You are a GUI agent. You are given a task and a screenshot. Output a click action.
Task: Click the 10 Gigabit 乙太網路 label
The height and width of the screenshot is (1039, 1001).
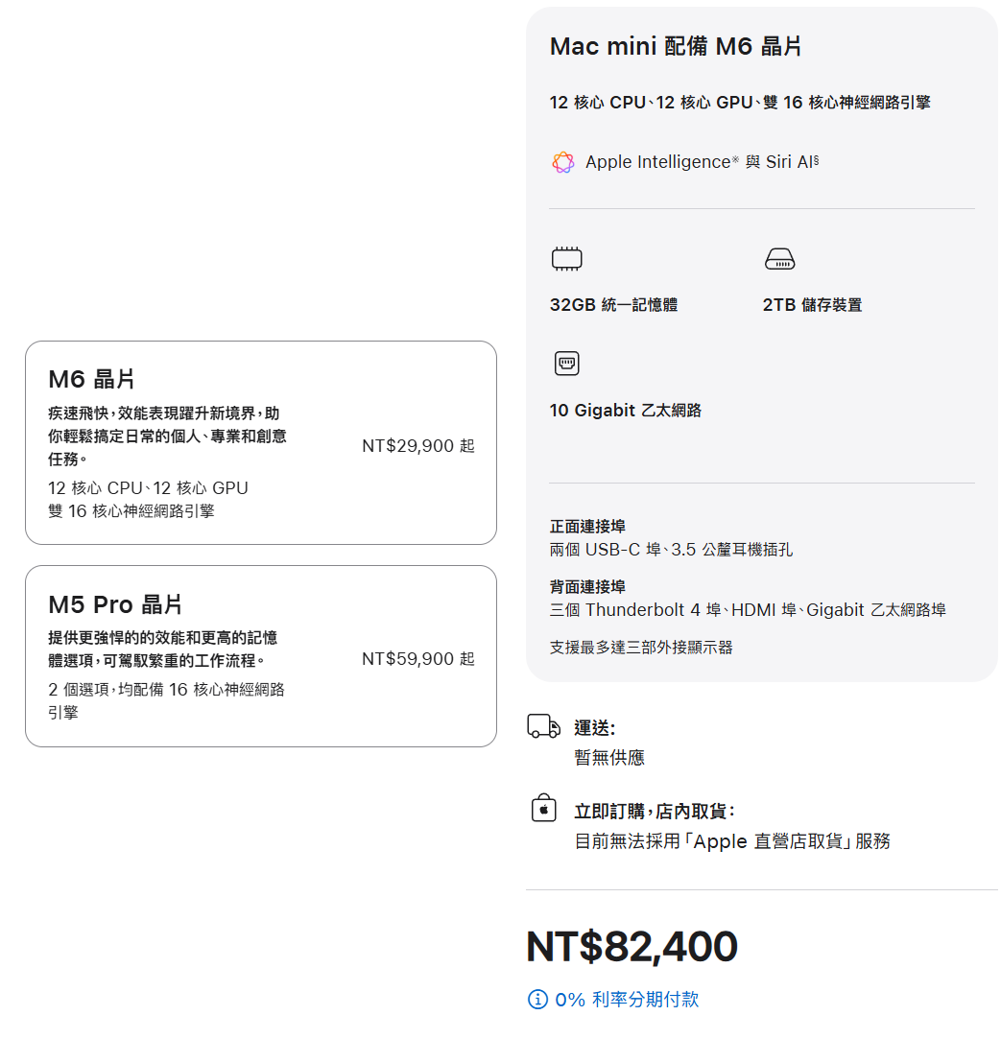pyautogui.click(x=625, y=411)
